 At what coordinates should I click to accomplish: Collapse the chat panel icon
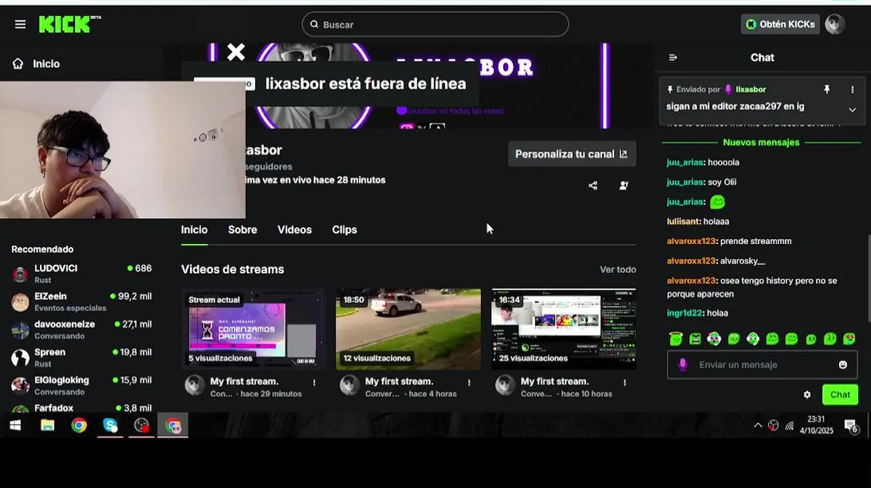tap(673, 58)
